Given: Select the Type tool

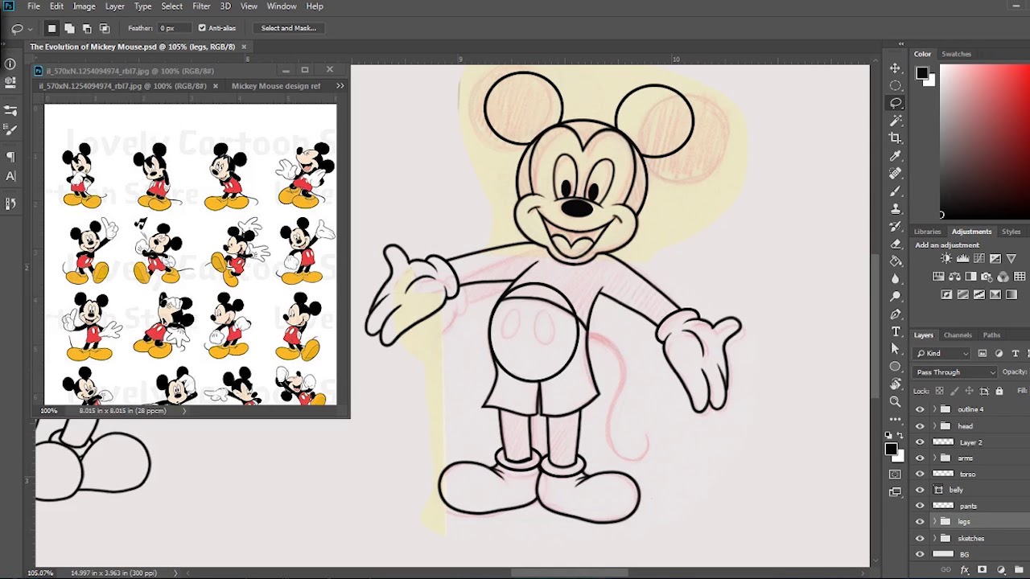Looking at the screenshot, I should click(896, 331).
